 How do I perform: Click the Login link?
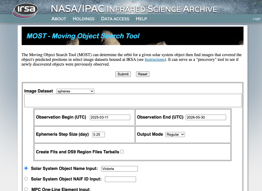[x=256, y=19]
